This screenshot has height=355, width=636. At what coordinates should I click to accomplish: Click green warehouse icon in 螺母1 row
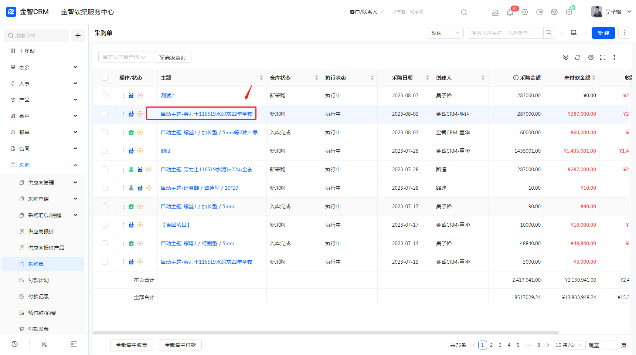[131, 243]
